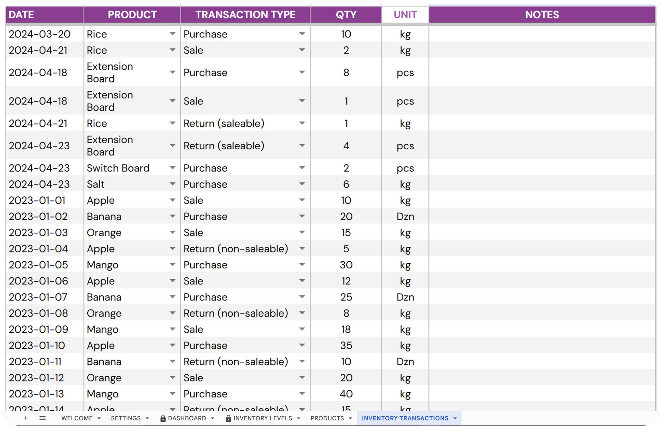662x426 pixels.
Task: Click the add sheet plus icon
Action: (26, 418)
